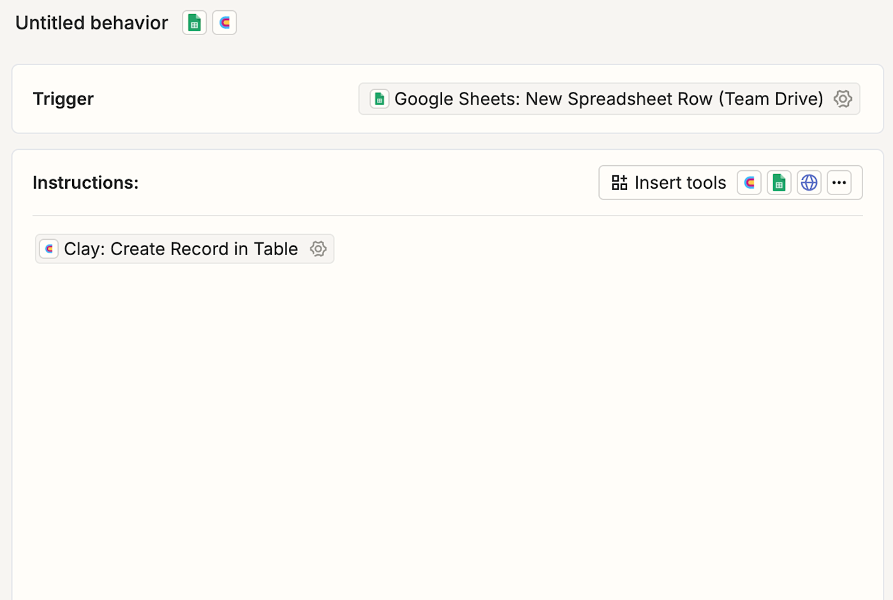Screen dimensions: 893x600
Task: Click the divider line below the Instructions header
Action: coord(447,216)
